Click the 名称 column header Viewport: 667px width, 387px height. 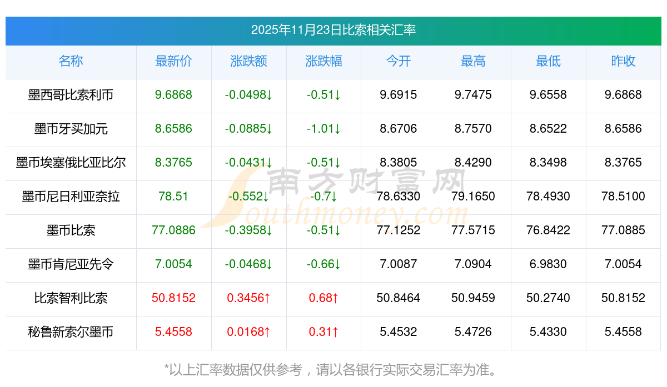[71, 61]
